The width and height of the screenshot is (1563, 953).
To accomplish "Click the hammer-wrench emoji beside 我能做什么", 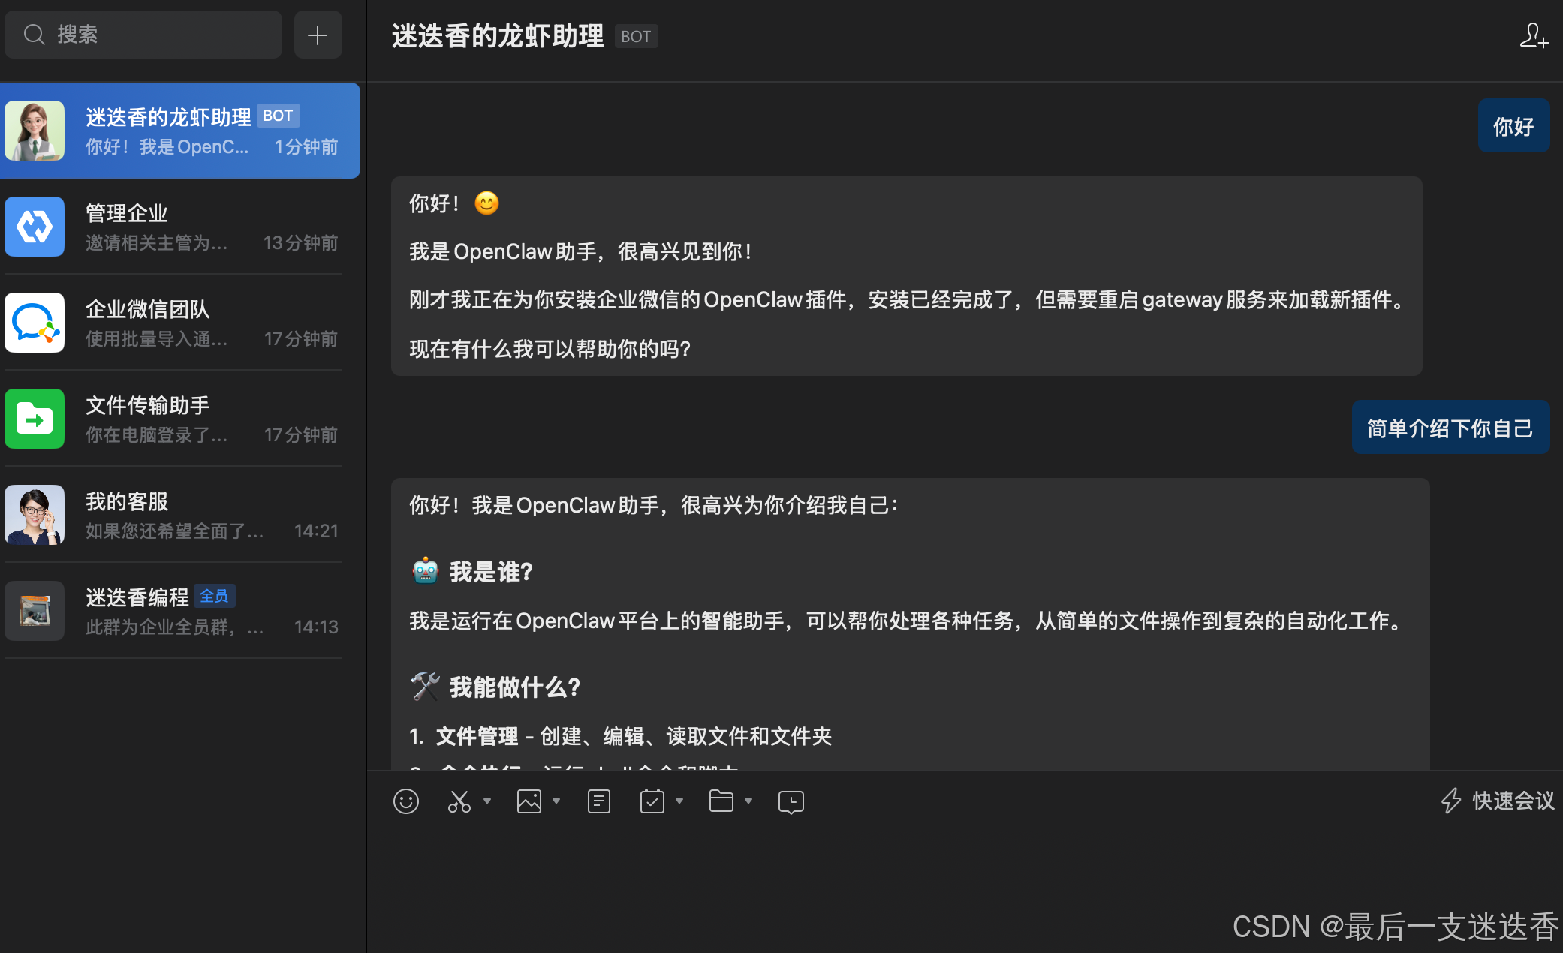I will click(x=425, y=687).
